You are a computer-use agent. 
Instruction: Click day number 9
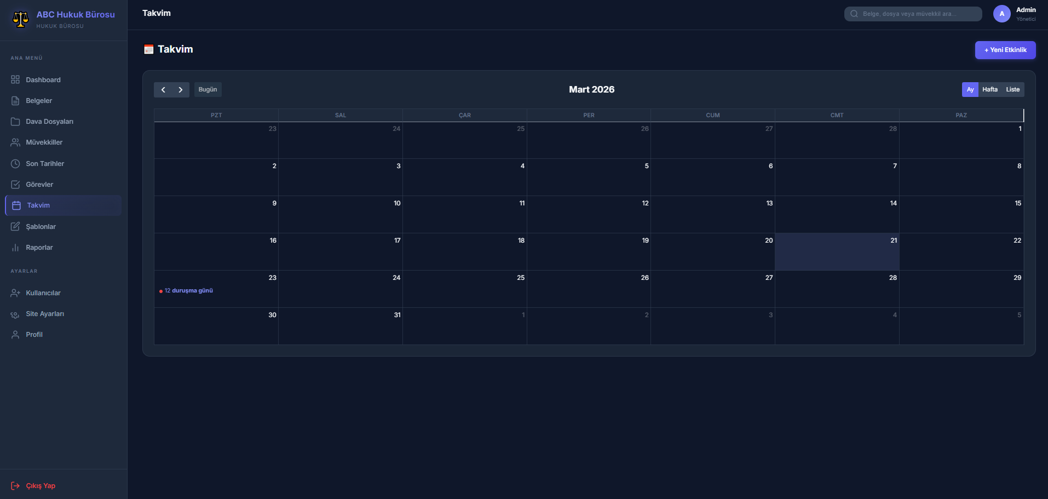point(274,203)
